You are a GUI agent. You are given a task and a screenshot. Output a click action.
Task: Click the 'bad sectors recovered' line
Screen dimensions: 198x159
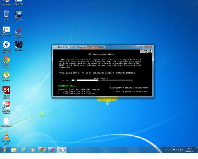[77, 93]
